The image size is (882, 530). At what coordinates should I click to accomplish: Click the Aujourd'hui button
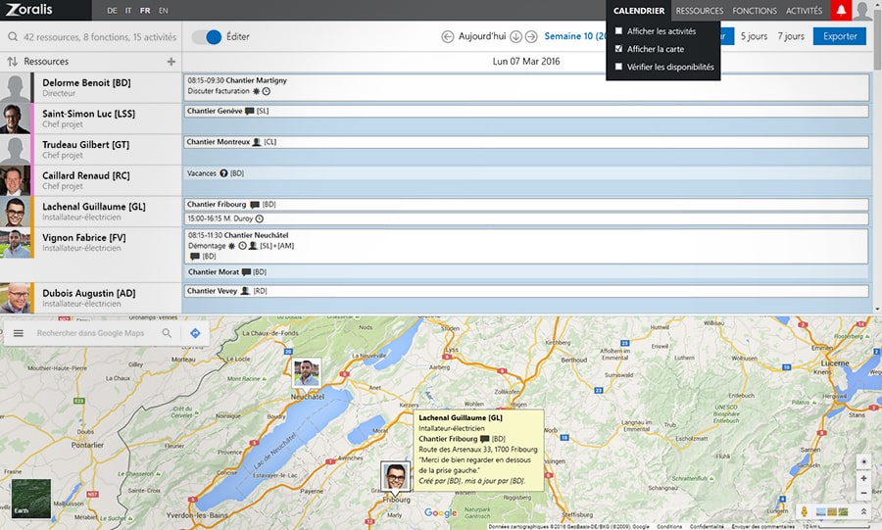click(x=482, y=36)
